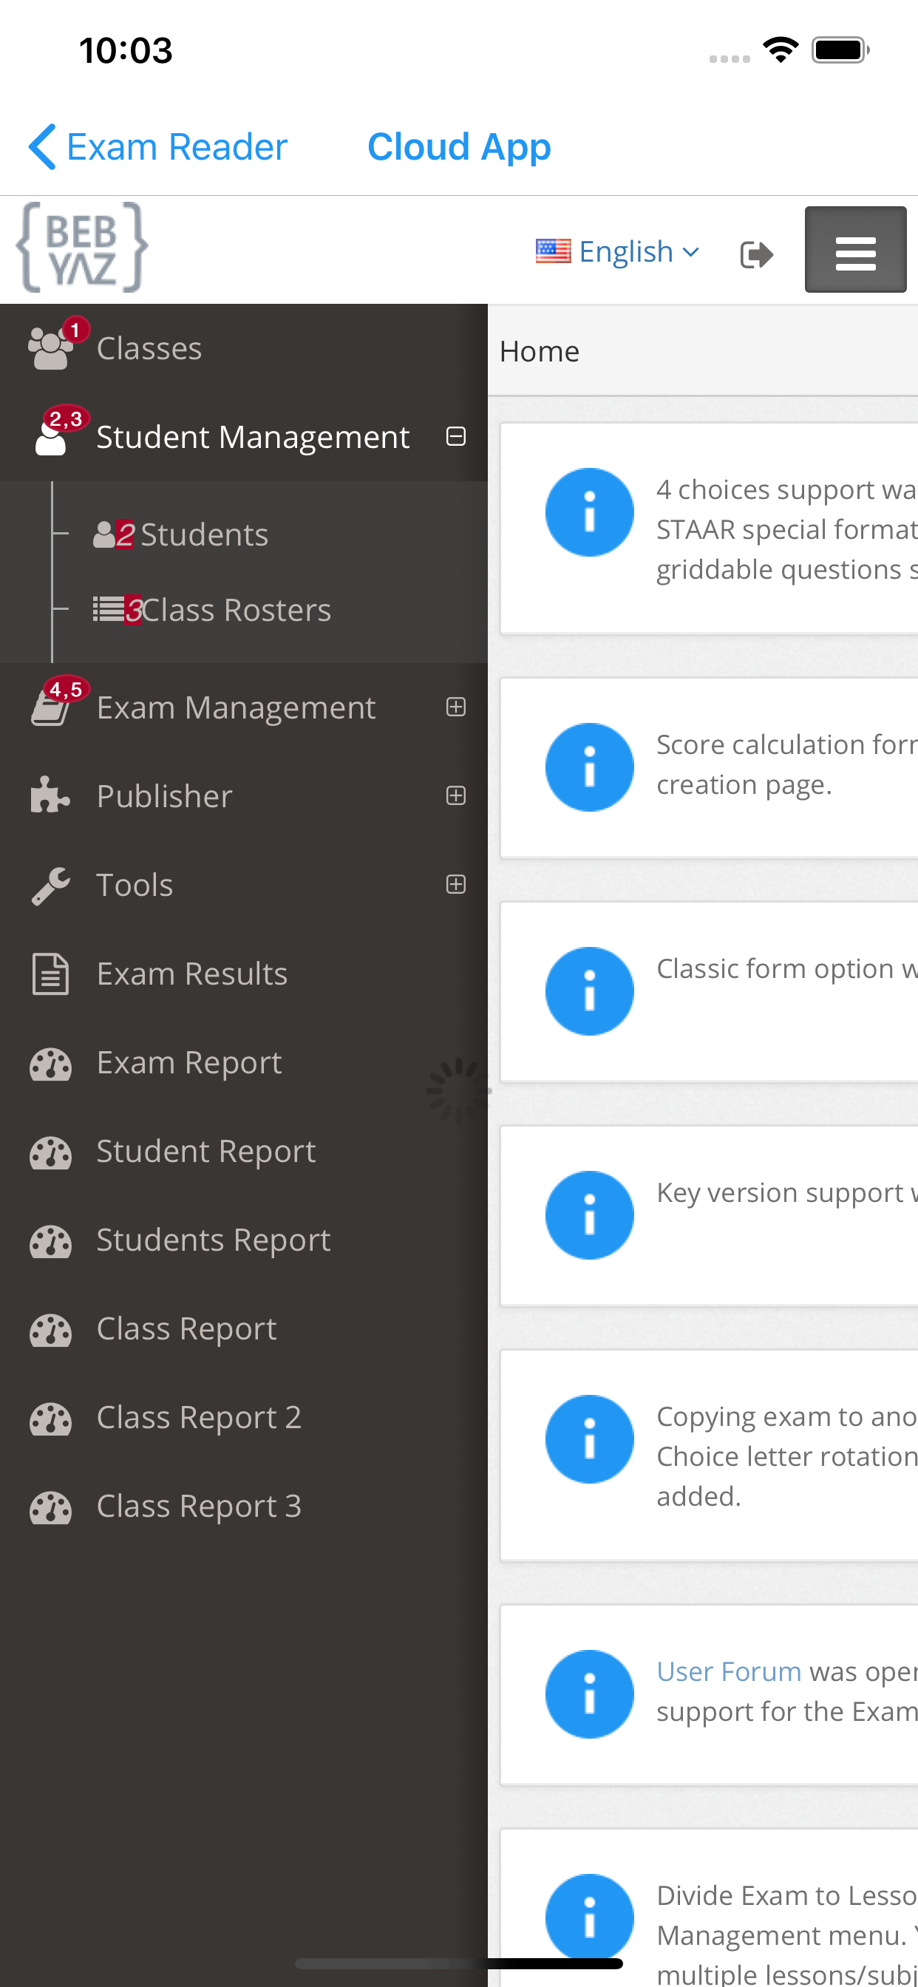Open Student Report page
918x1987 pixels.
244,1151
